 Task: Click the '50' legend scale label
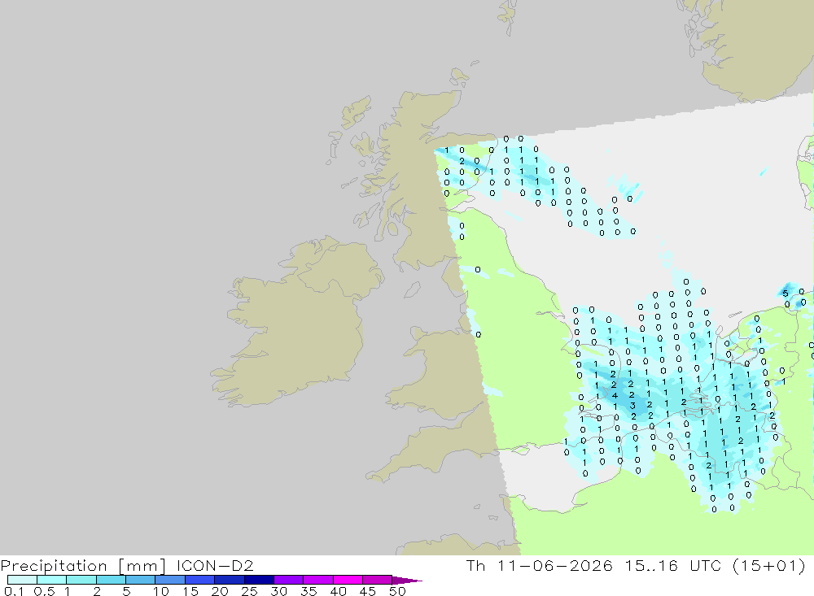click(397, 591)
